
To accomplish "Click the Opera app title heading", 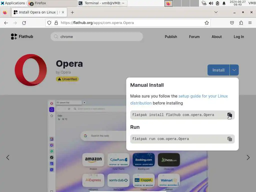I will 69,63.
